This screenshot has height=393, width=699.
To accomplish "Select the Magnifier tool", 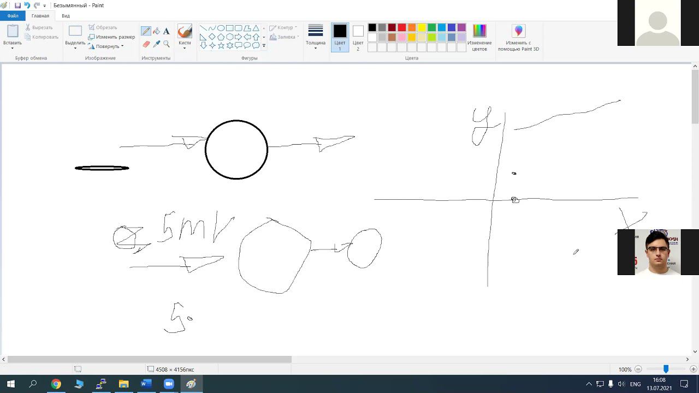I will pyautogui.click(x=167, y=44).
